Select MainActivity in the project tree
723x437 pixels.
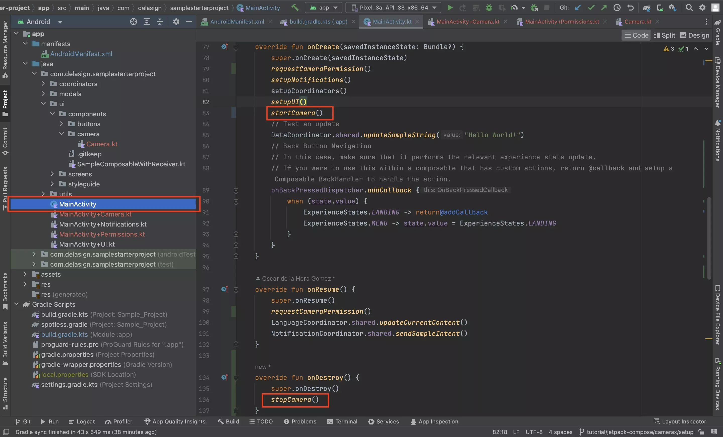pyautogui.click(x=78, y=204)
